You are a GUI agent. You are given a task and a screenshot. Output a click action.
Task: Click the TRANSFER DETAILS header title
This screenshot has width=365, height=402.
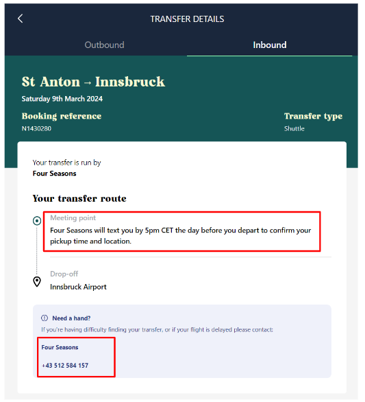[187, 19]
